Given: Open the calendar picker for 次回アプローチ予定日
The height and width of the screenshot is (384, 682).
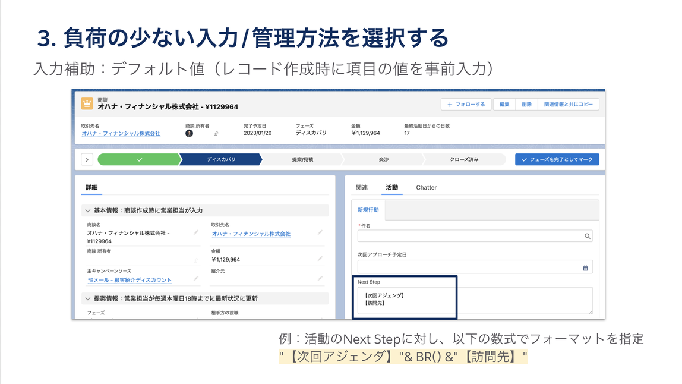Looking at the screenshot, I should pyautogui.click(x=585, y=267).
